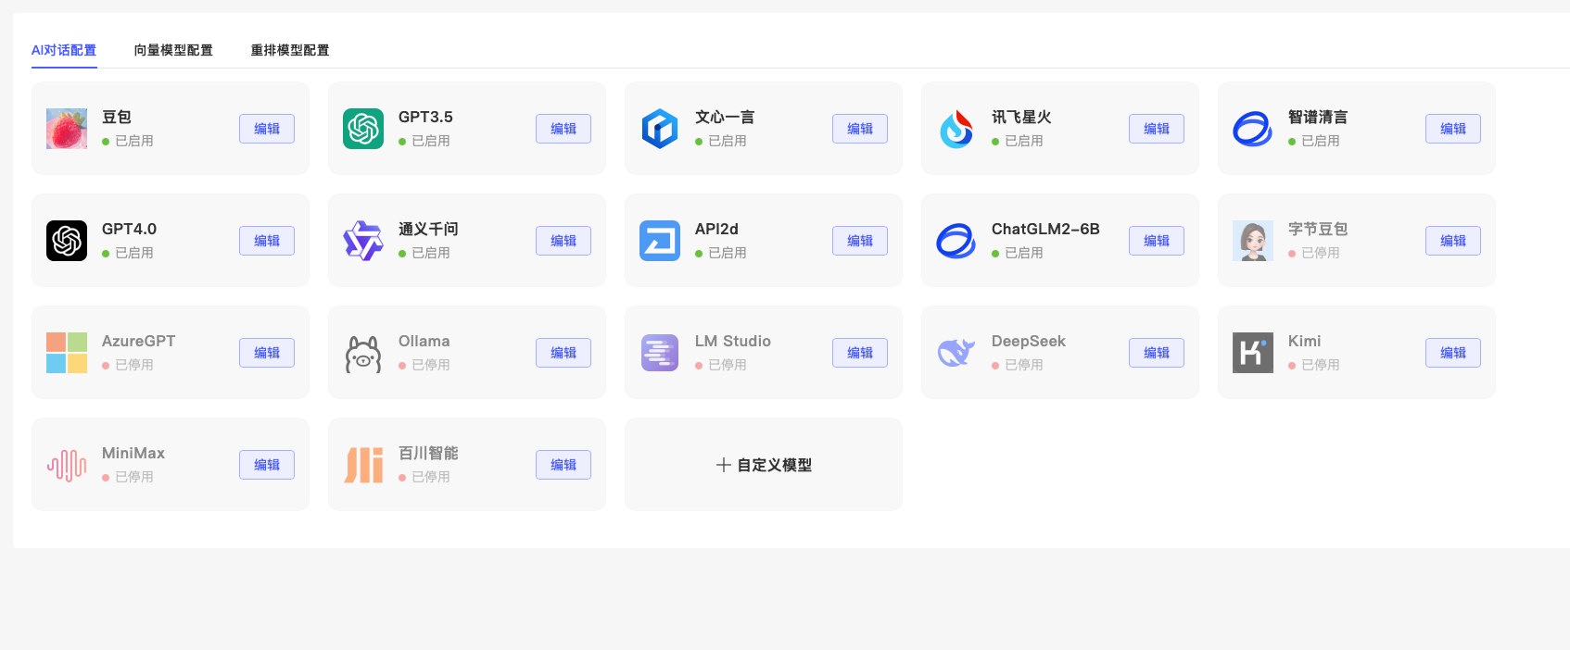Click the 百川智能 model name
The image size is (1570, 650).
click(x=428, y=453)
